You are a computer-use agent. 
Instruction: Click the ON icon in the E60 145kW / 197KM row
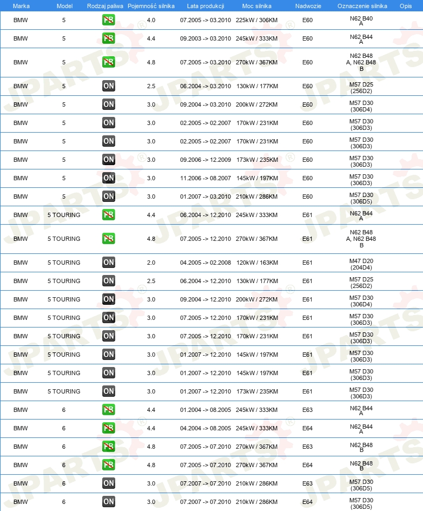pyautogui.click(x=108, y=178)
